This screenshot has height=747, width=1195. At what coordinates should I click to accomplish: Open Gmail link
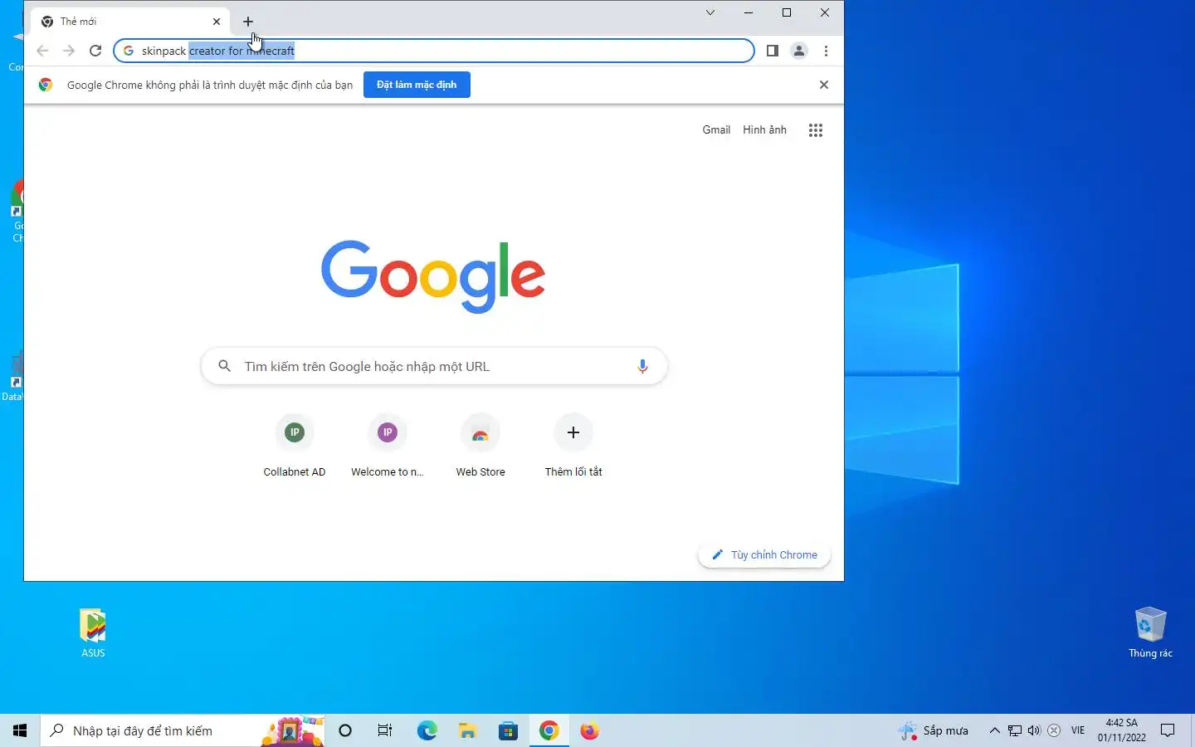(x=716, y=130)
